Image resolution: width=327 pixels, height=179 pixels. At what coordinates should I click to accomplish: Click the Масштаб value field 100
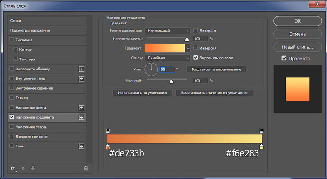[200, 81]
